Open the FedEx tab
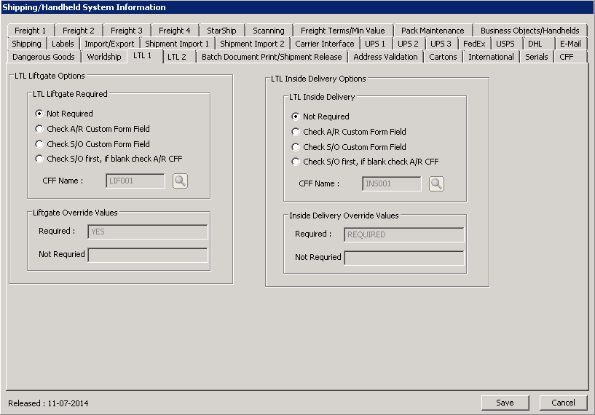Viewport: 595px width, 415px height. point(473,44)
